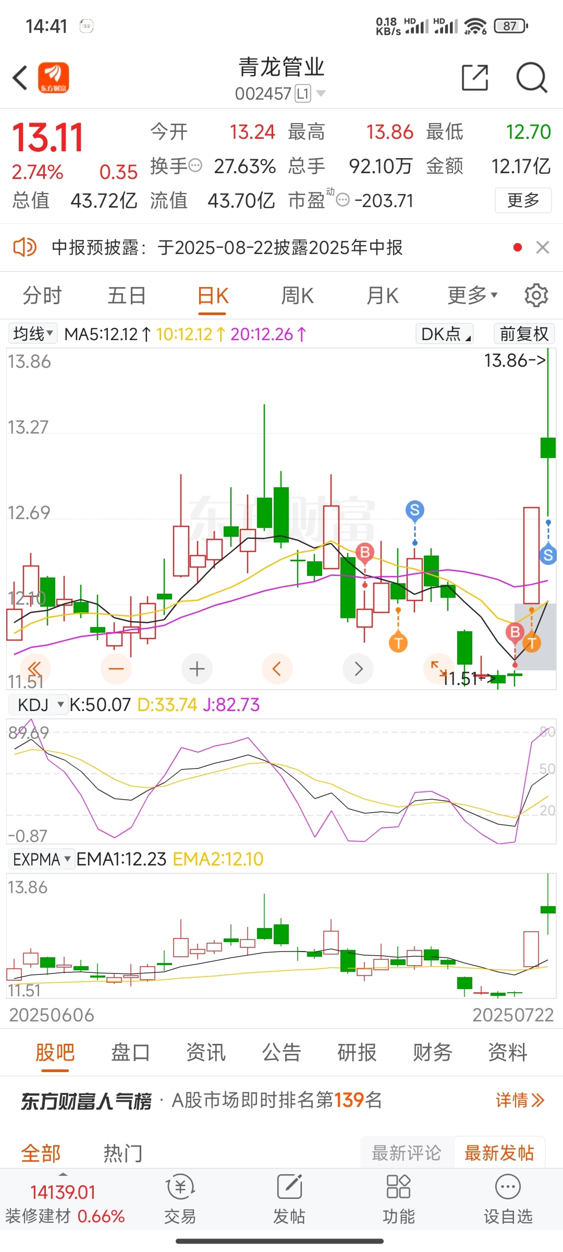The image size is (563, 1252).
Task: Tap the 交易 trade icon
Action: coord(180,1199)
